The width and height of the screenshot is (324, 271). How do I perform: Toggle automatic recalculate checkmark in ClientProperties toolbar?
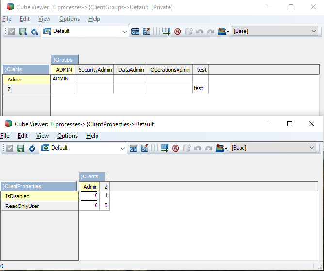10,148
